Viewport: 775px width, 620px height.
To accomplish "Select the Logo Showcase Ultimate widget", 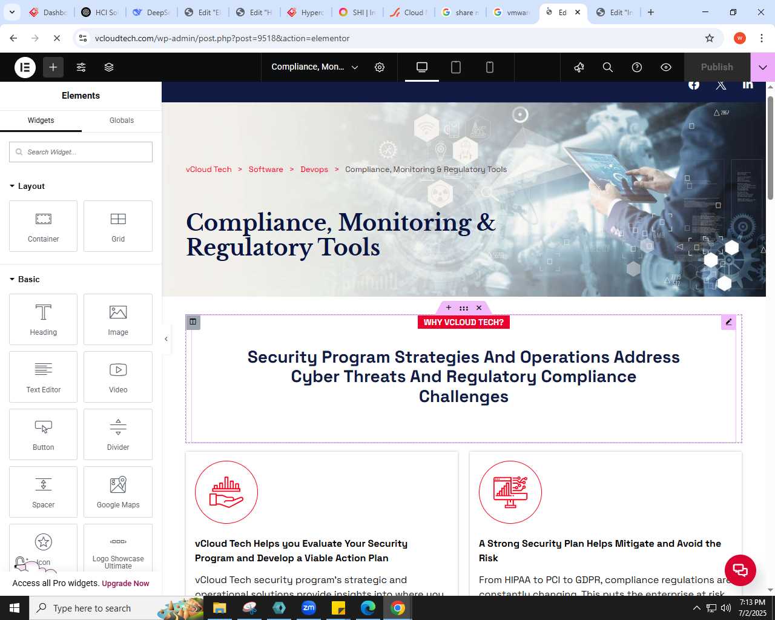I will point(118,548).
